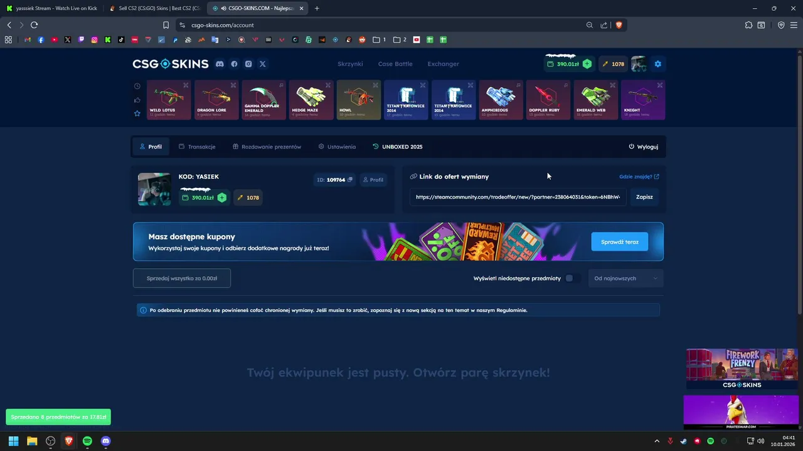Open the Instagram icon in the header
The width and height of the screenshot is (803, 451).
[248, 64]
